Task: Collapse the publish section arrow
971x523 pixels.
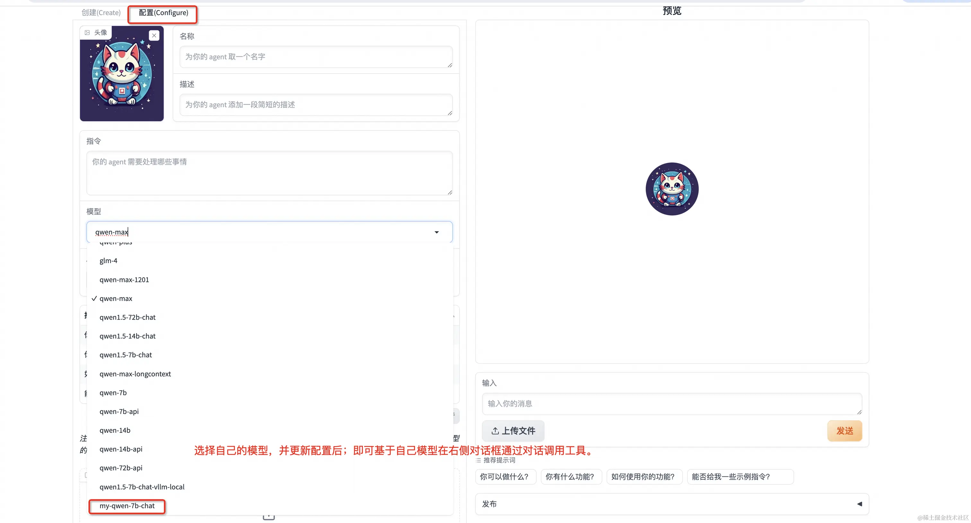Action: (x=860, y=504)
